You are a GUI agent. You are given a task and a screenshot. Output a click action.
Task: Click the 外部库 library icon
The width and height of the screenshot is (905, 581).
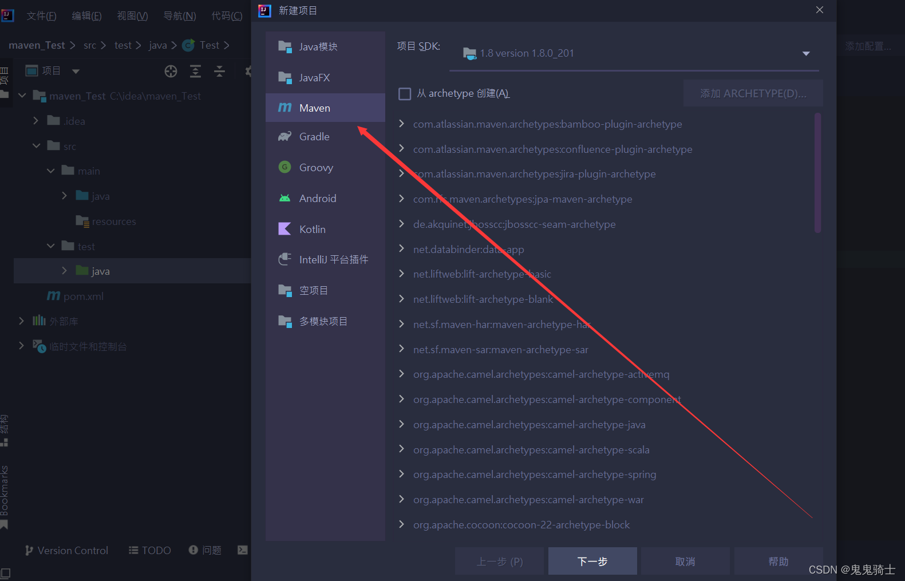pyautogui.click(x=39, y=321)
